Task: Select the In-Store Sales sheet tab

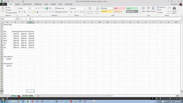Action: coord(28,96)
